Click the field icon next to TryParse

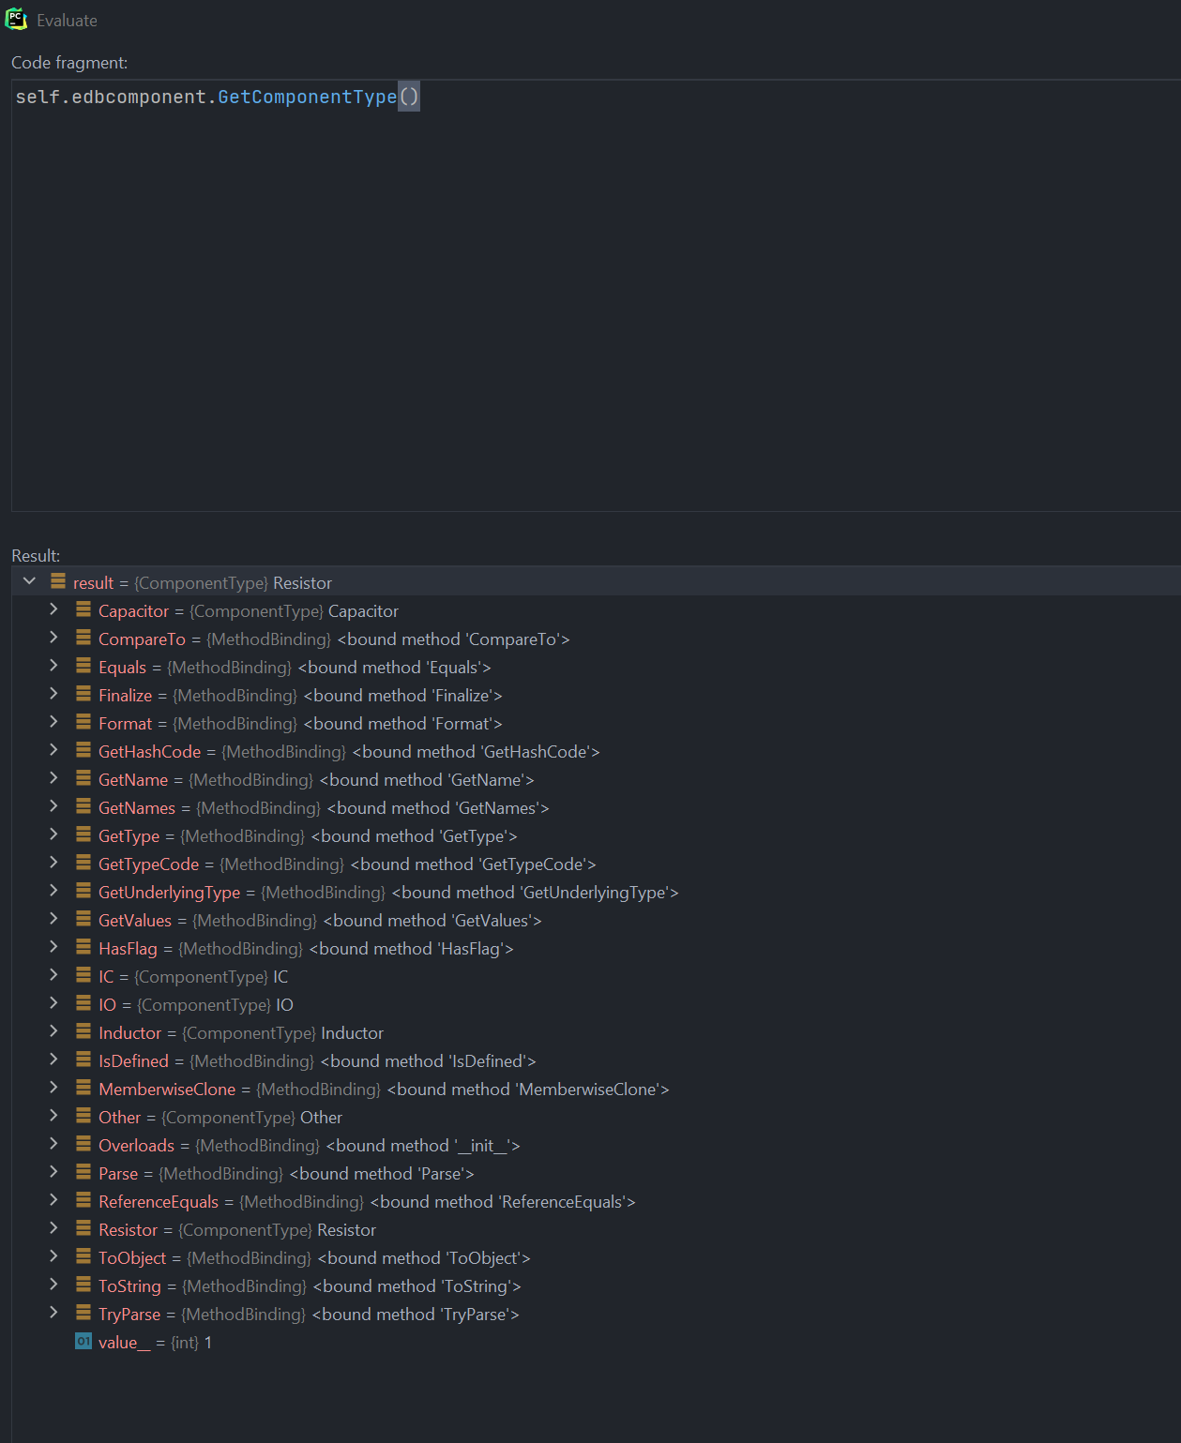(83, 1313)
